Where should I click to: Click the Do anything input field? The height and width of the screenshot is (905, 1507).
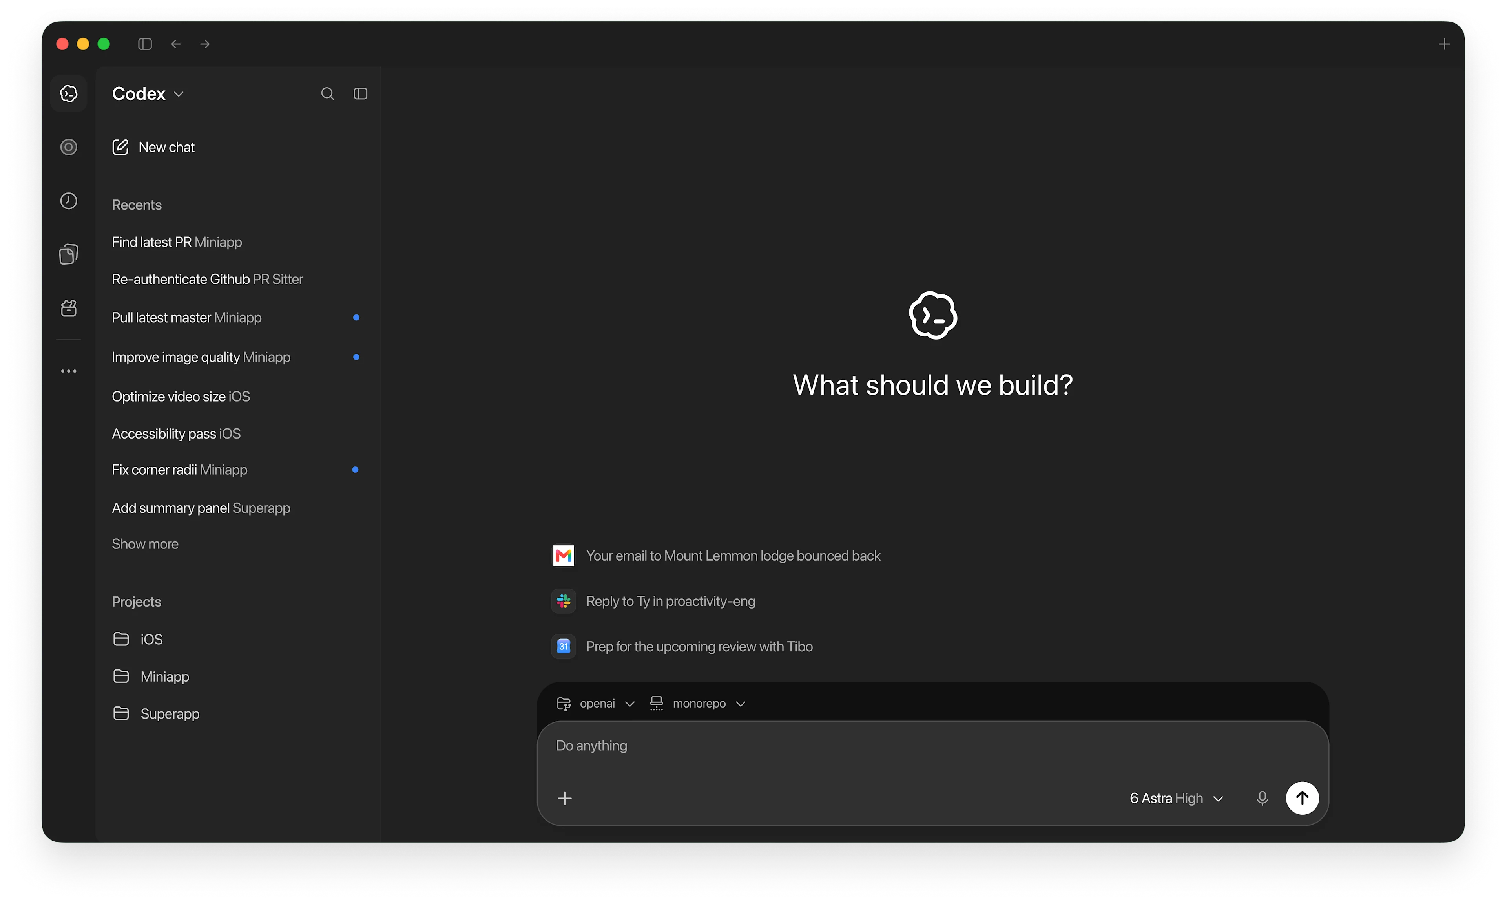[x=932, y=746]
